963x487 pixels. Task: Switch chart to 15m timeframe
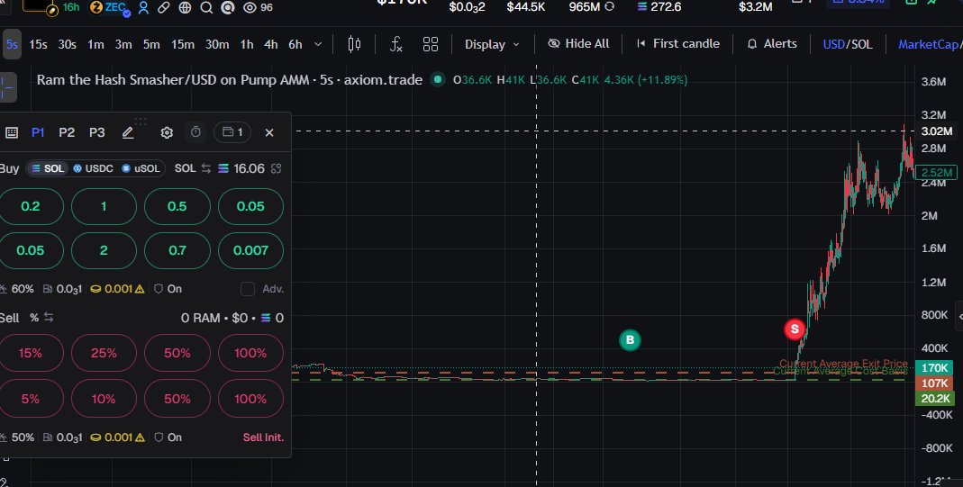click(x=182, y=44)
